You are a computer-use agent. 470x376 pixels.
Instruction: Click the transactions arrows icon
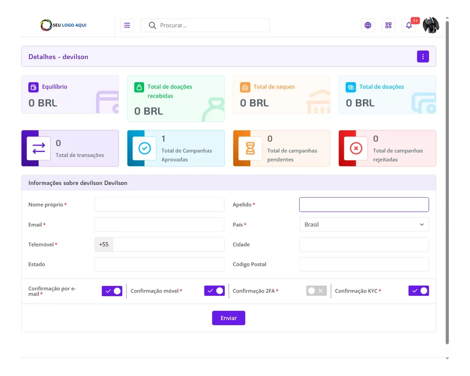39,148
